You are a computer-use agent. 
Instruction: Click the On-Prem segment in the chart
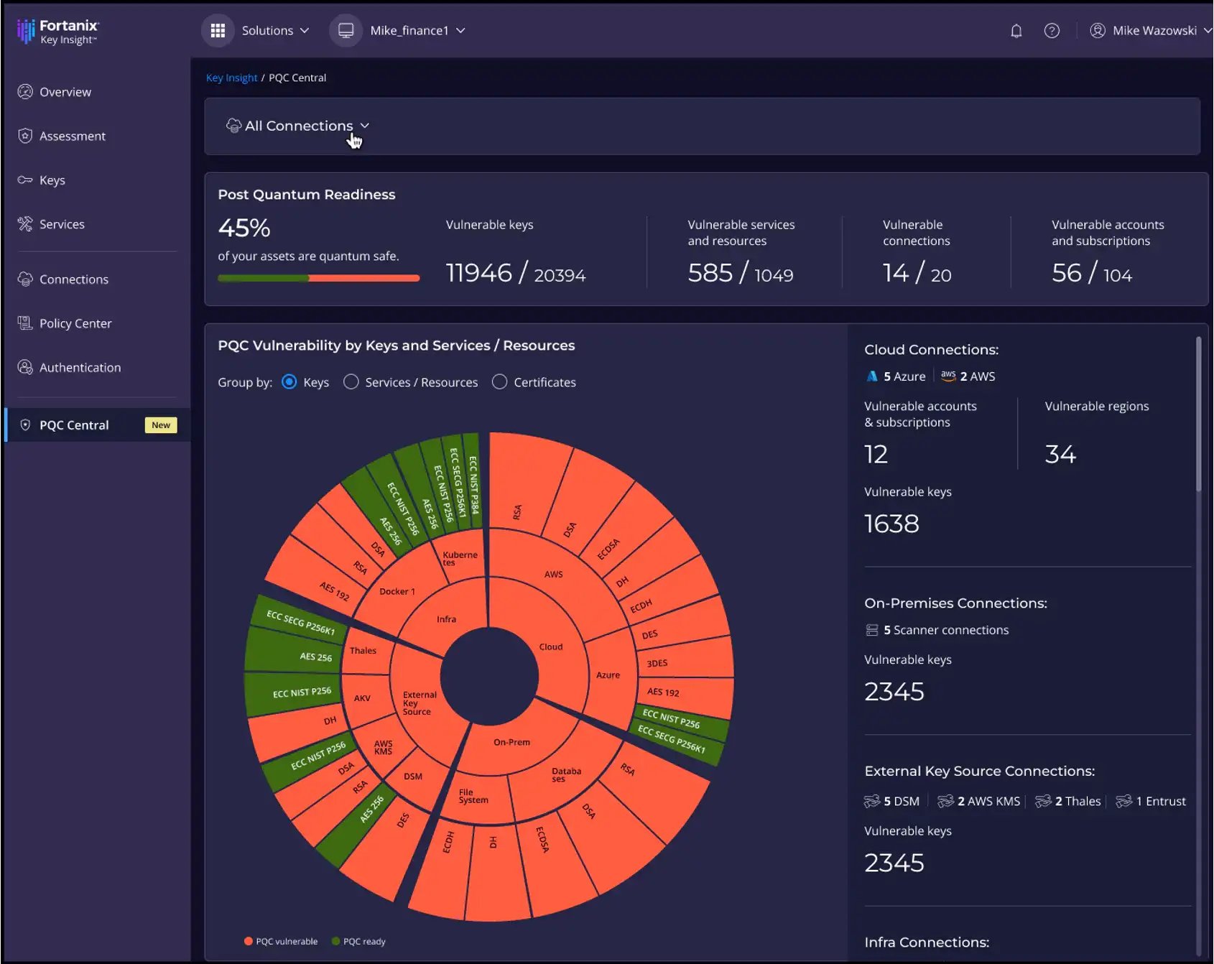point(511,742)
